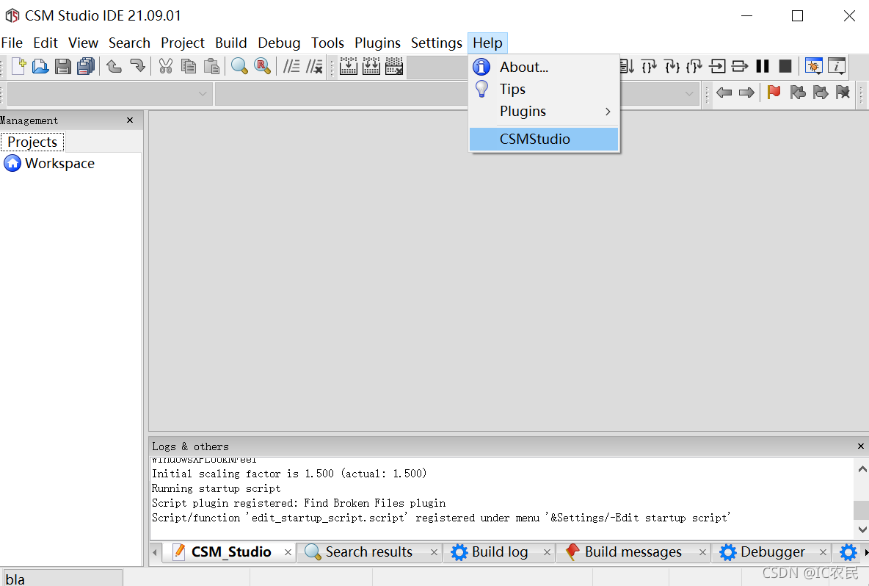The height and width of the screenshot is (586, 869).
Task: Click the New file toolbar icon
Action: click(x=18, y=66)
